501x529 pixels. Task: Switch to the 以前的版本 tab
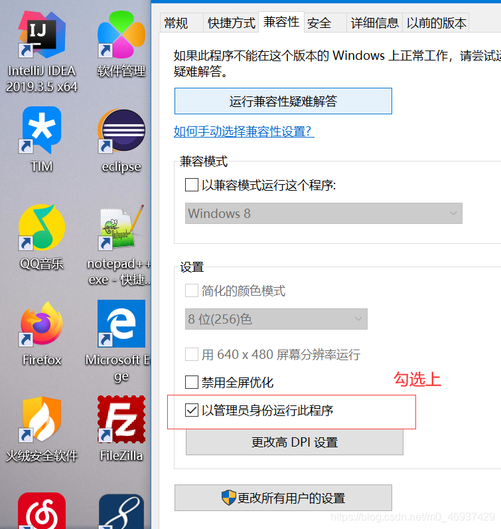pyautogui.click(x=436, y=23)
